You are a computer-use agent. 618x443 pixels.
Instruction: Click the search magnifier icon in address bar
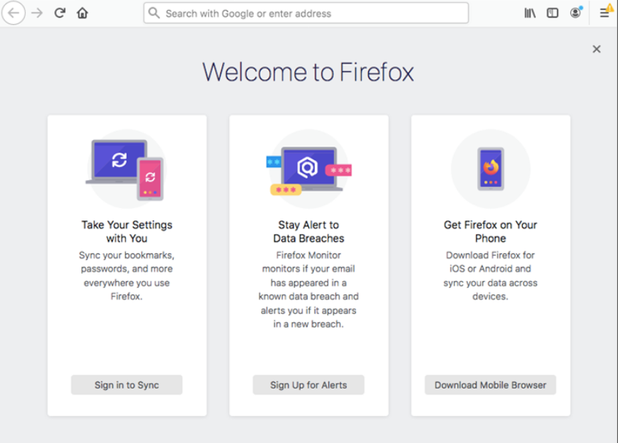pos(154,13)
